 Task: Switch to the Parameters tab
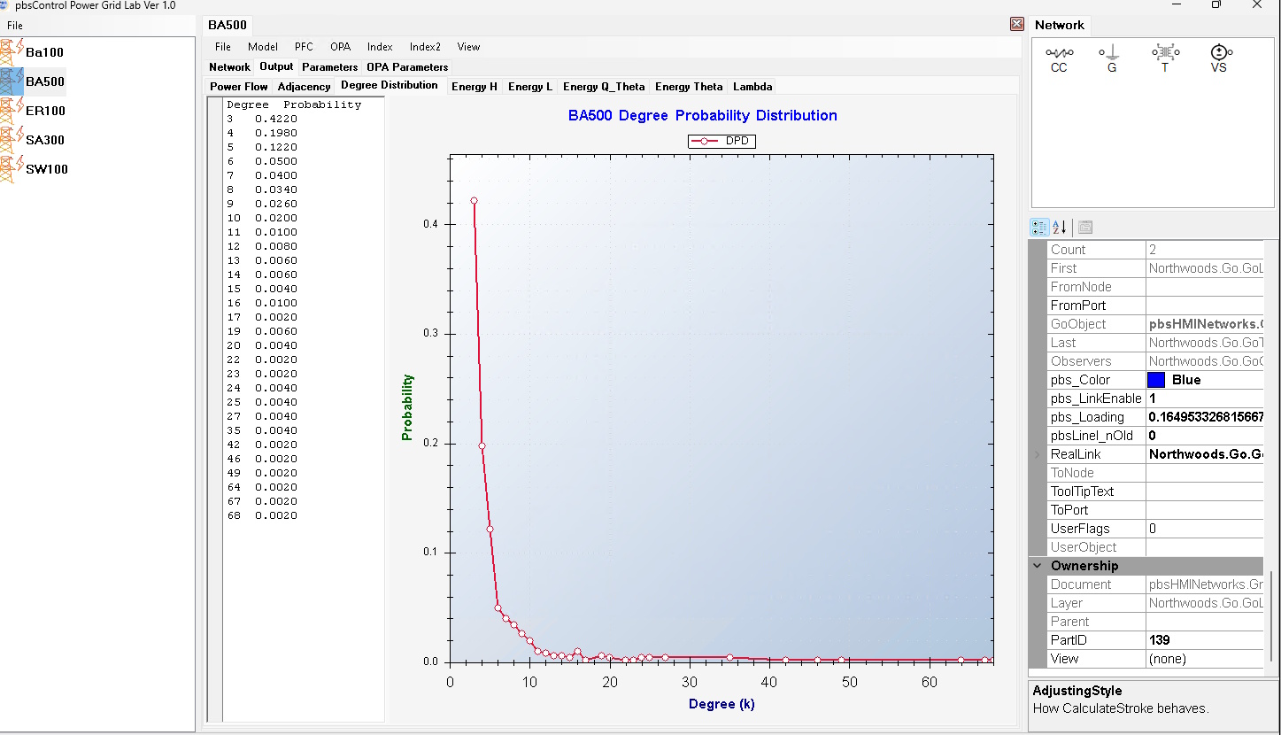click(x=329, y=67)
